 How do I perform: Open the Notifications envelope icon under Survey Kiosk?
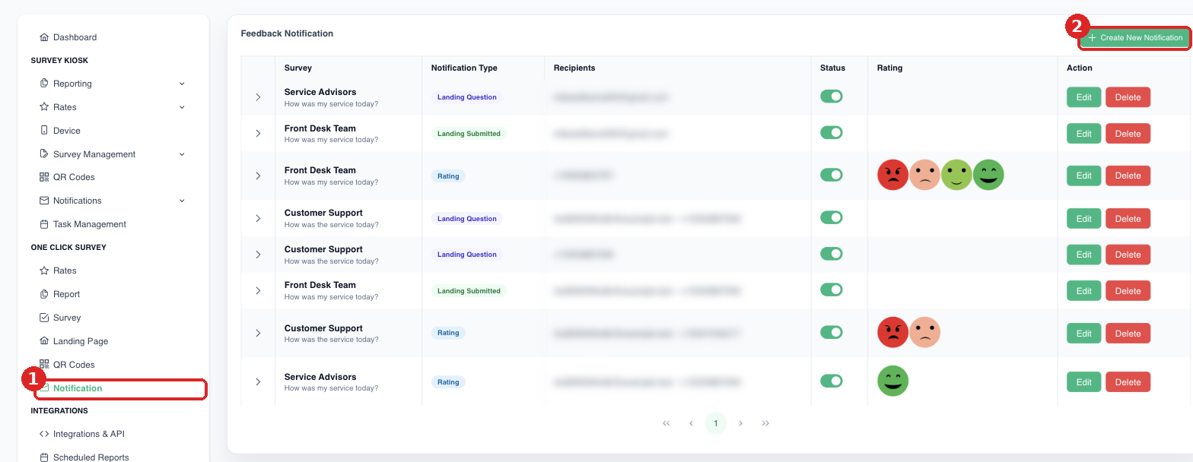[x=44, y=201]
